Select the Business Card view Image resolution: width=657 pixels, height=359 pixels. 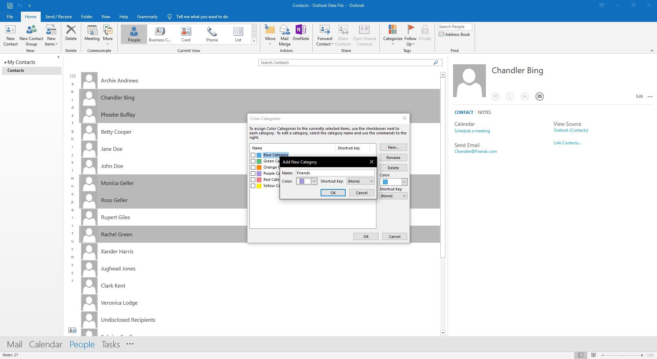point(160,34)
